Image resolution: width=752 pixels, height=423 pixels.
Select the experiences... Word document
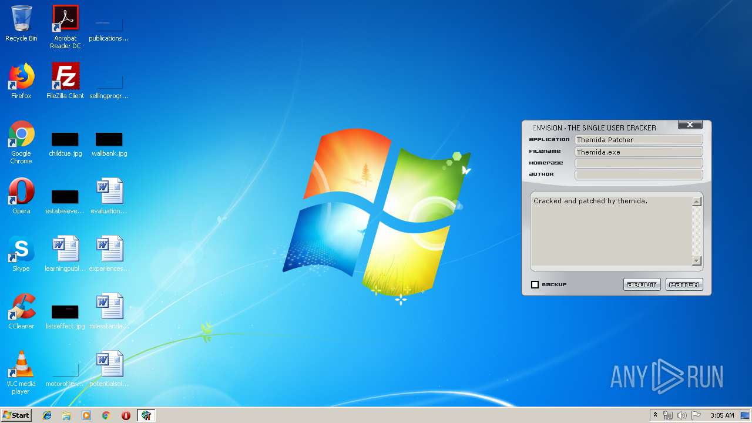click(x=109, y=254)
